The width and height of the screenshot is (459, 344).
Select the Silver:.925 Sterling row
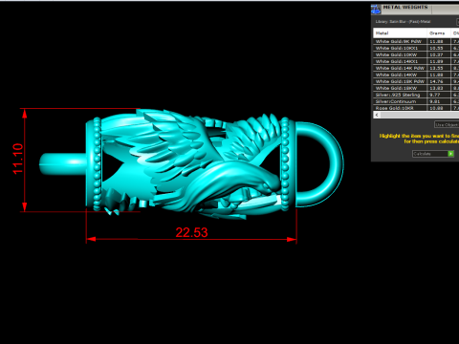pos(416,95)
